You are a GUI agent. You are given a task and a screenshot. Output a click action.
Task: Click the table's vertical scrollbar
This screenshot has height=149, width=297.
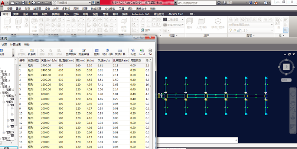click(151, 84)
